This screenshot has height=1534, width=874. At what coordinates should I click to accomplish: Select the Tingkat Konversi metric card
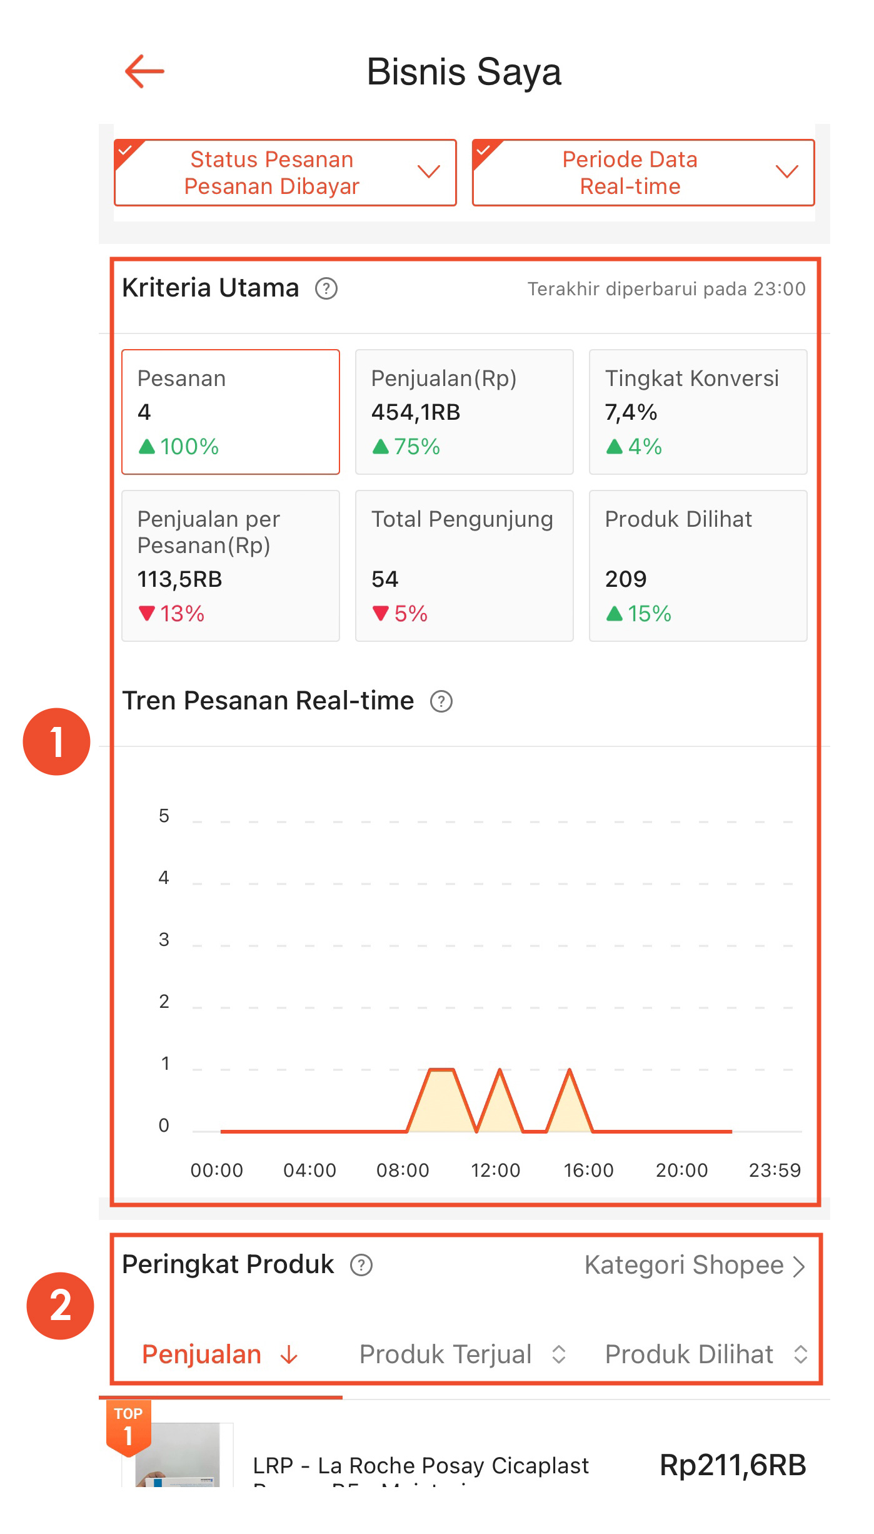click(698, 412)
